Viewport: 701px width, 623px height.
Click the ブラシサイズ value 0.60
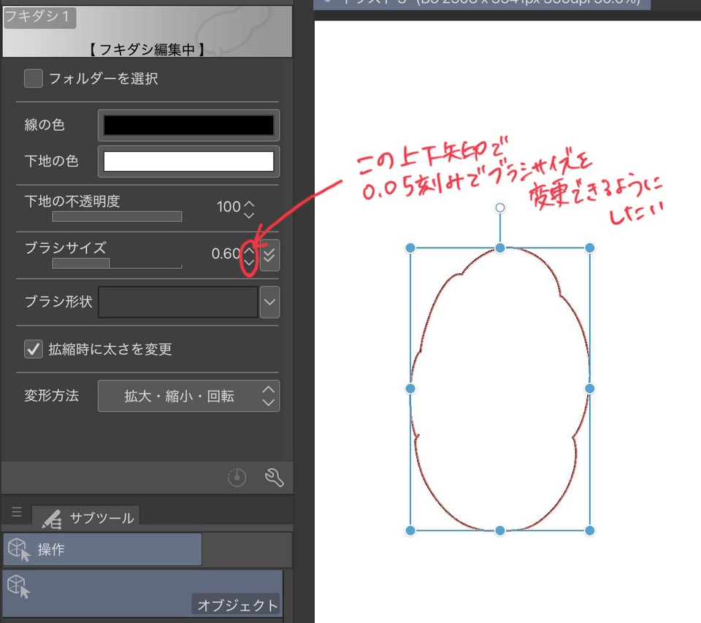(x=226, y=253)
